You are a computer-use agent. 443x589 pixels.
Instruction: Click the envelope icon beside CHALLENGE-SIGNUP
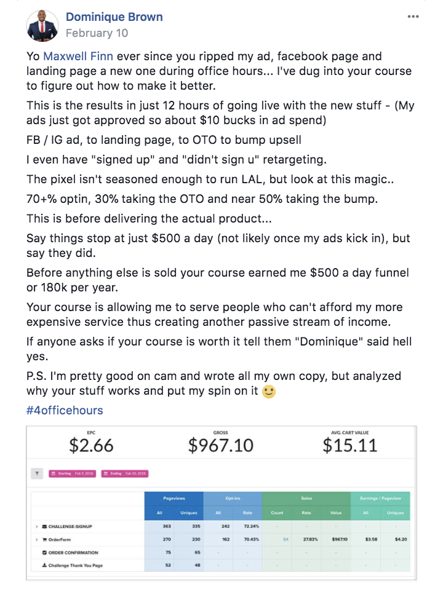click(44, 526)
